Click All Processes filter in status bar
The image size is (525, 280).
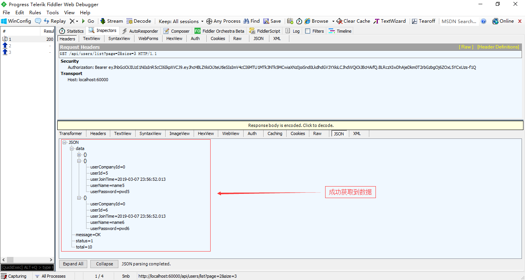coord(50,276)
